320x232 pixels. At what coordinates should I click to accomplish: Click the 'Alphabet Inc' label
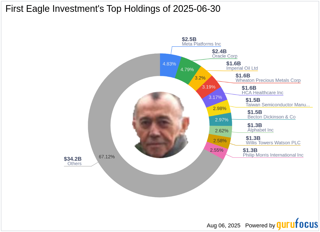[x=260, y=130]
